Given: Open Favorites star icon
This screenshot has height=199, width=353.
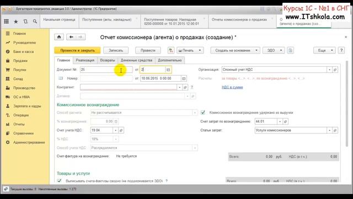Looking at the screenshot, I should click(16, 22).
